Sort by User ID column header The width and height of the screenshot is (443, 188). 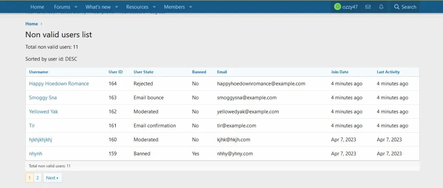pyautogui.click(x=116, y=72)
